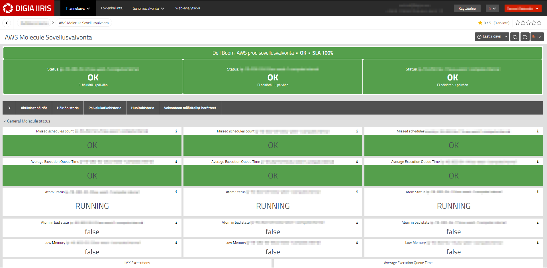
Task: Click the Käyttöohje button
Action: [x=467, y=8]
